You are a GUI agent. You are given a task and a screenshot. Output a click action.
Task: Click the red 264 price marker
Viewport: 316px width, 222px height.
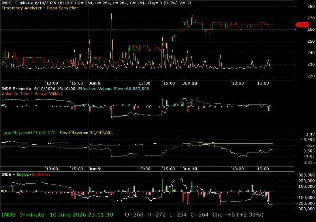pyautogui.click(x=302, y=25)
